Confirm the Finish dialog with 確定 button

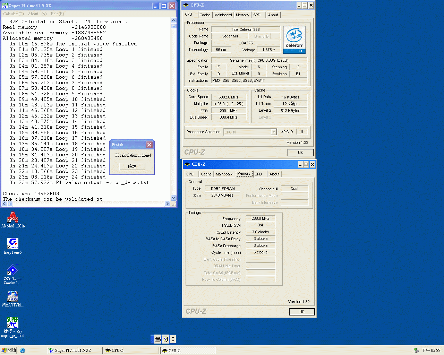click(x=132, y=166)
